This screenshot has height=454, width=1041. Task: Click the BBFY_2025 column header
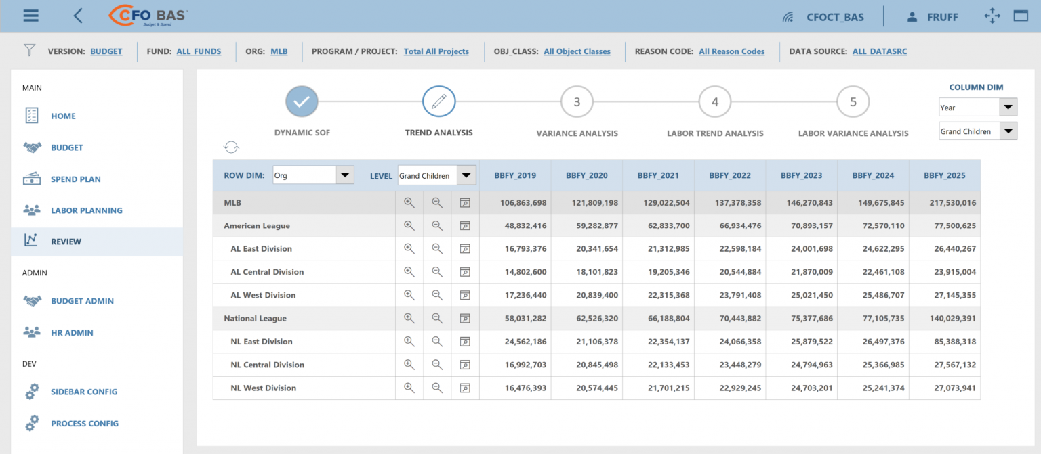[x=945, y=175]
